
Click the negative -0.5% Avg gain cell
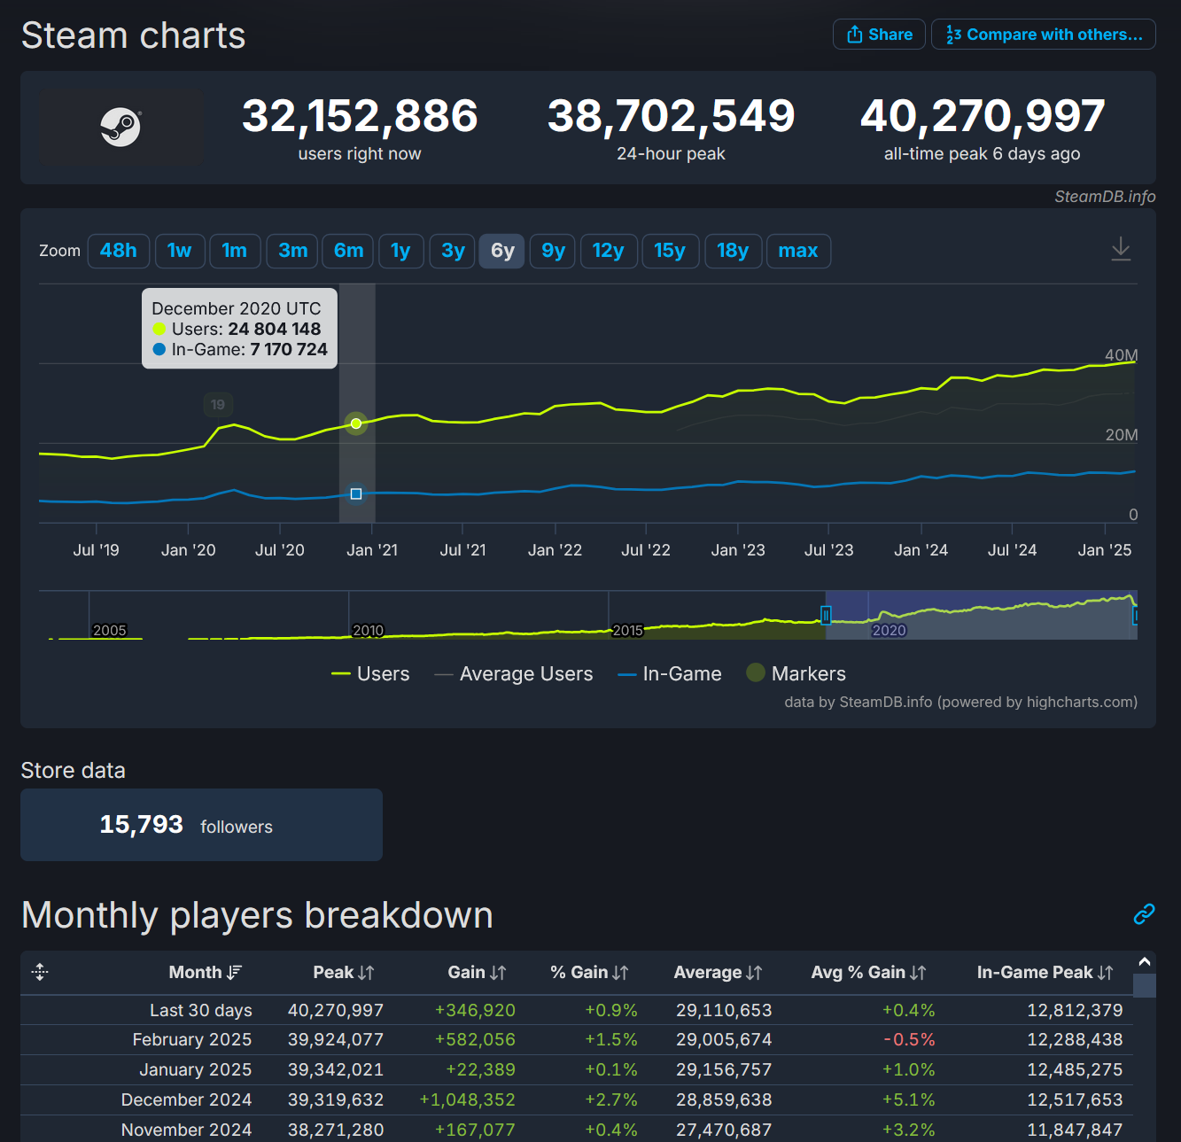tap(909, 1039)
